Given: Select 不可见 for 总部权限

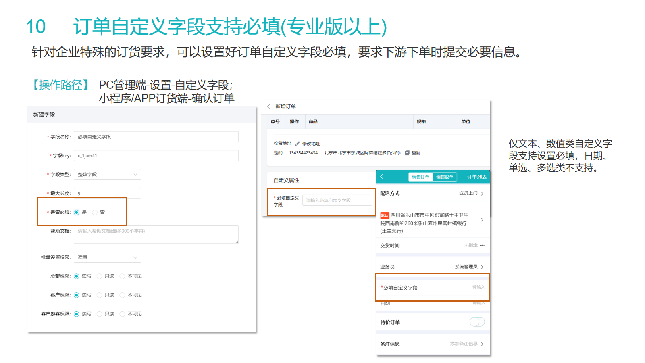Looking at the screenshot, I should [x=122, y=276].
